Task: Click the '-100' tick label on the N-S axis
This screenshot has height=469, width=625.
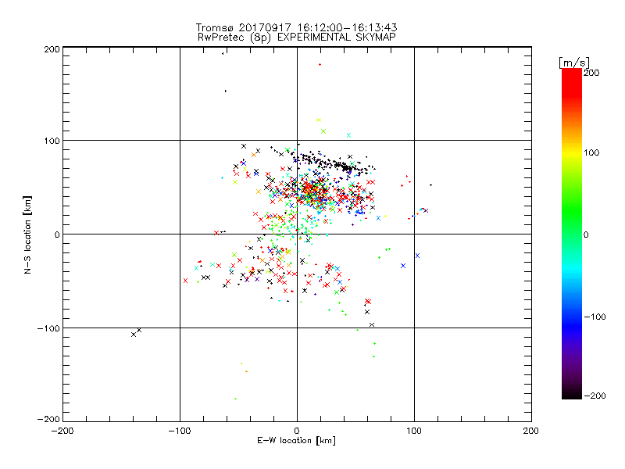Action: 48,328
